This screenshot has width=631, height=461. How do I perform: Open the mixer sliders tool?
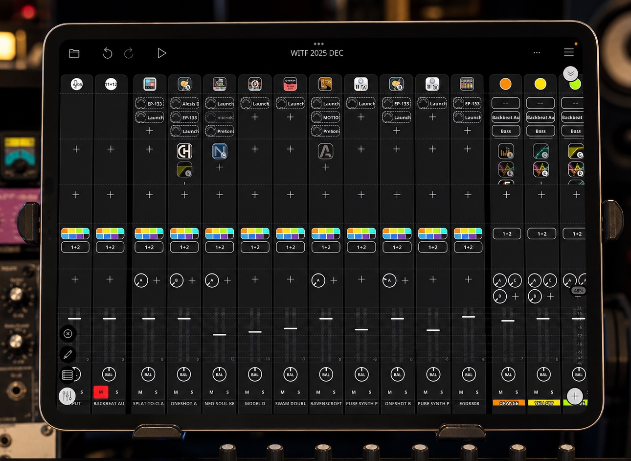pyautogui.click(x=68, y=396)
